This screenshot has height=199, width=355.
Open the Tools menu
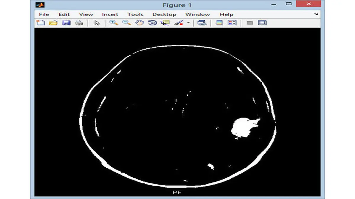(135, 14)
